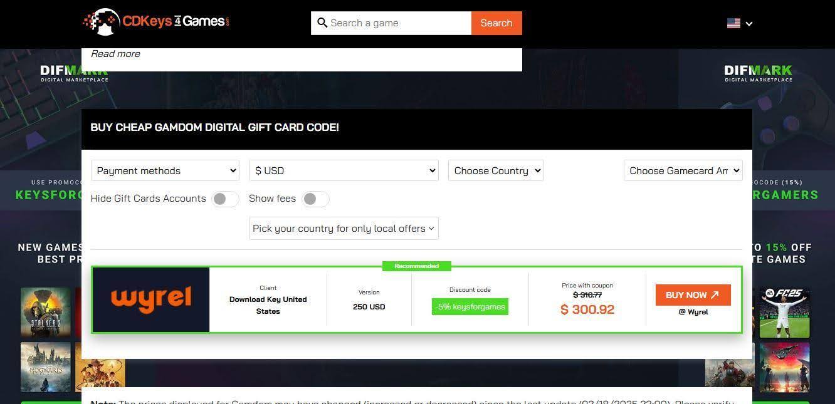This screenshot has height=404, width=835.
Task: Open the Hogwarts Legacy game cover
Action: (45, 367)
